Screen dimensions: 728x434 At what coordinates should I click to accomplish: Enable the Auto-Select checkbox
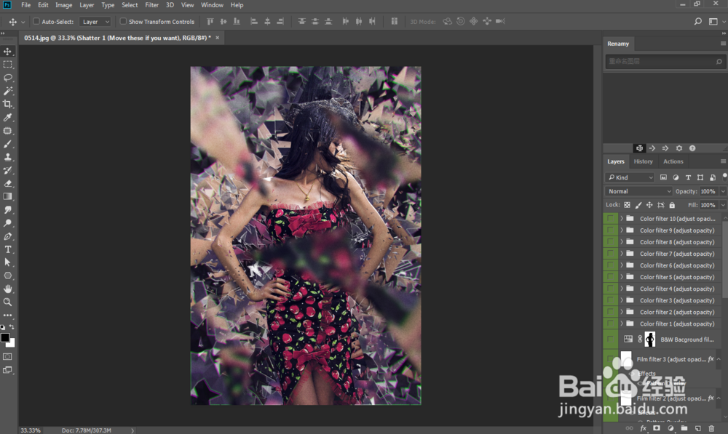pos(37,22)
